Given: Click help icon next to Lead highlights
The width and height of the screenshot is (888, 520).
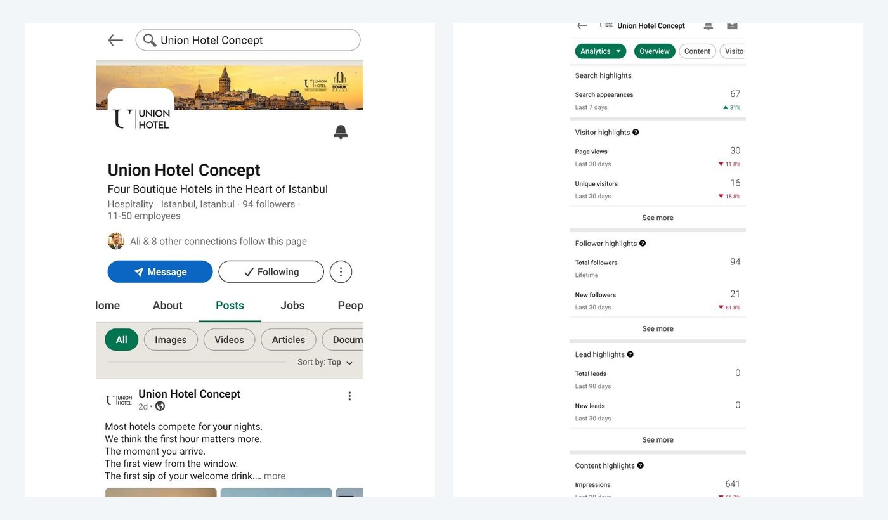Looking at the screenshot, I should (630, 354).
